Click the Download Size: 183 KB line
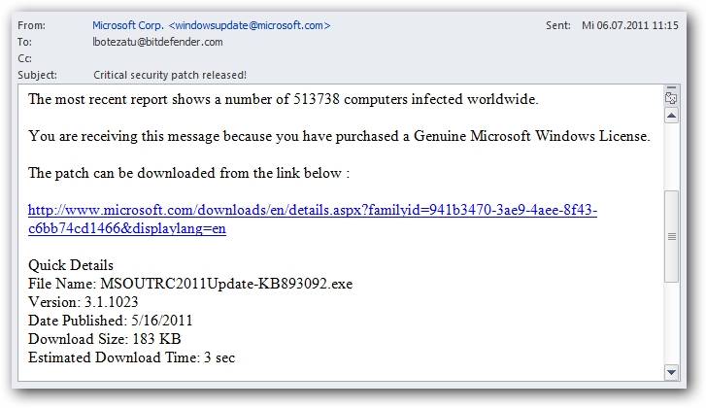706x408 pixels. click(104, 339)
